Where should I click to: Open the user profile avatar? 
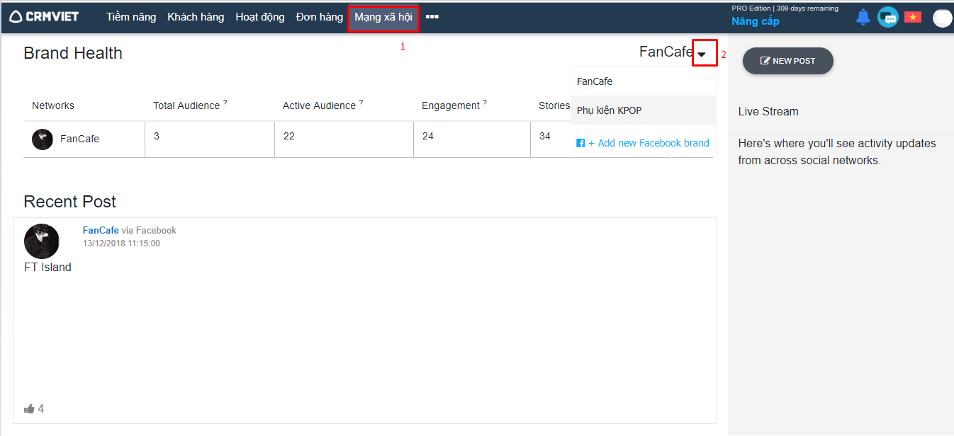[x=942, y=18]
